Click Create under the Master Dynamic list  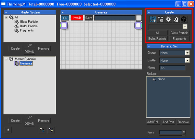coord(15,120)
